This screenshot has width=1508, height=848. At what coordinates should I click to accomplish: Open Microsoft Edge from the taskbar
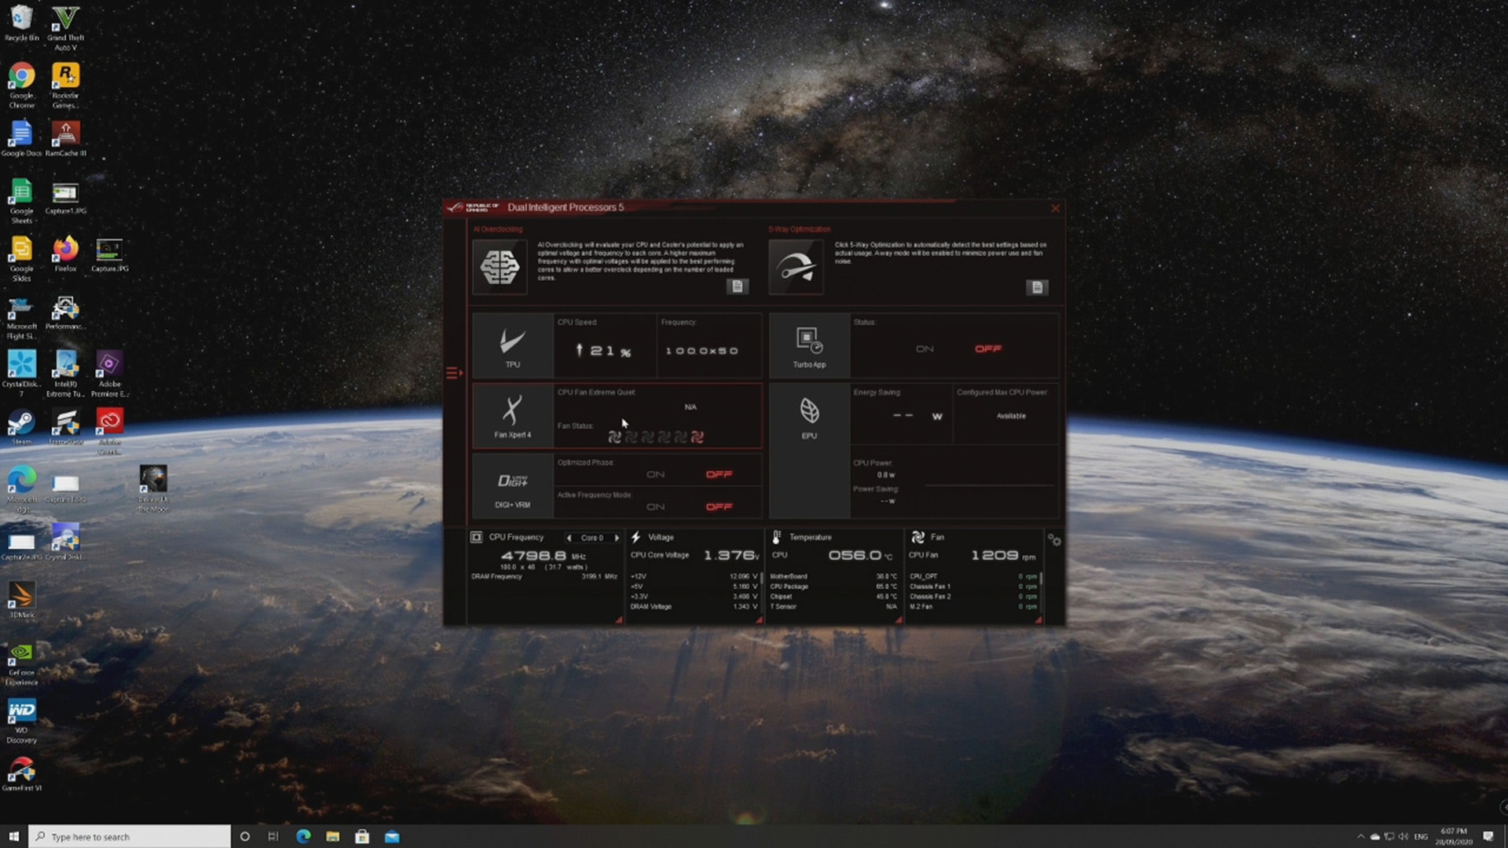[303, 836]
